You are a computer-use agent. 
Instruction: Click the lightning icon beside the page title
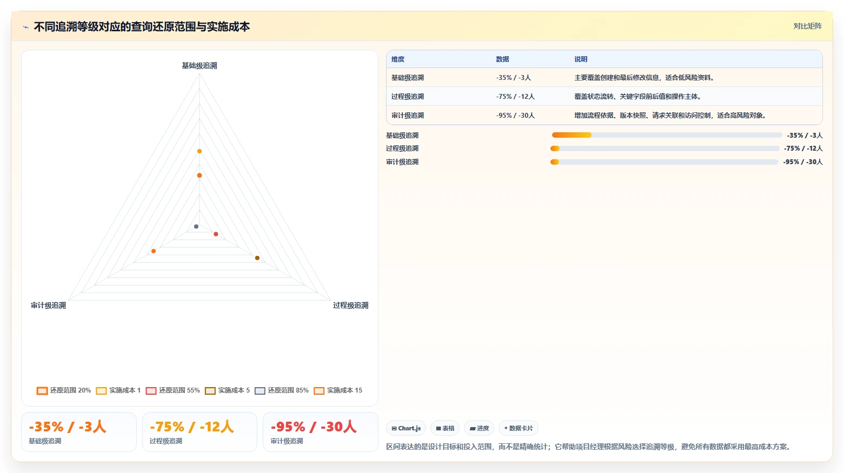25,27
